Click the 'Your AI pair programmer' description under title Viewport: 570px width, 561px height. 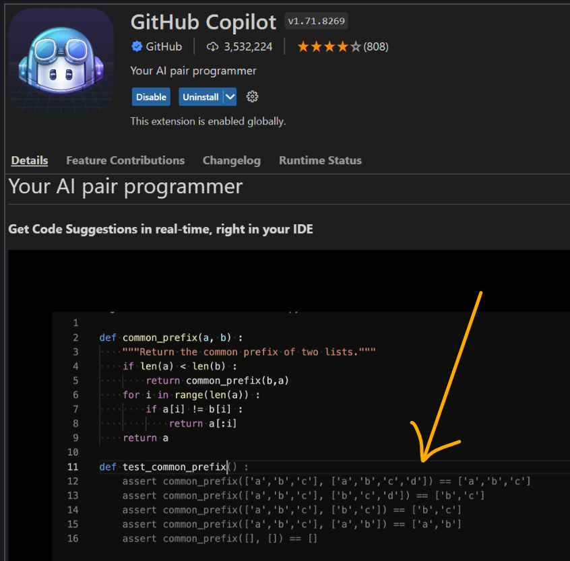click(x=193, y=71)
